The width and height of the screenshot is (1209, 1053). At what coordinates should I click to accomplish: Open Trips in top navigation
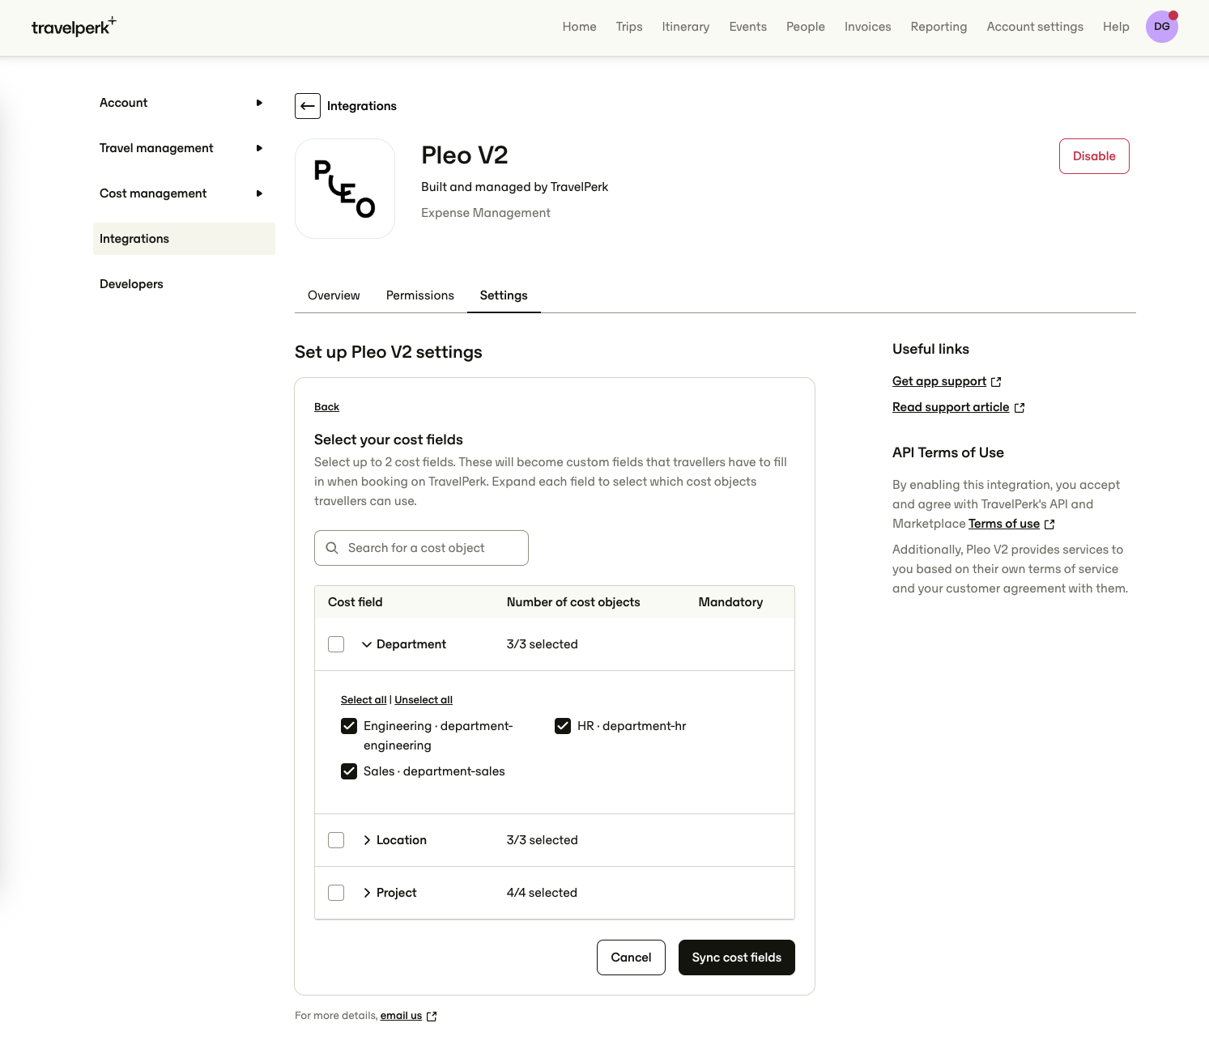tap(629, 27)
